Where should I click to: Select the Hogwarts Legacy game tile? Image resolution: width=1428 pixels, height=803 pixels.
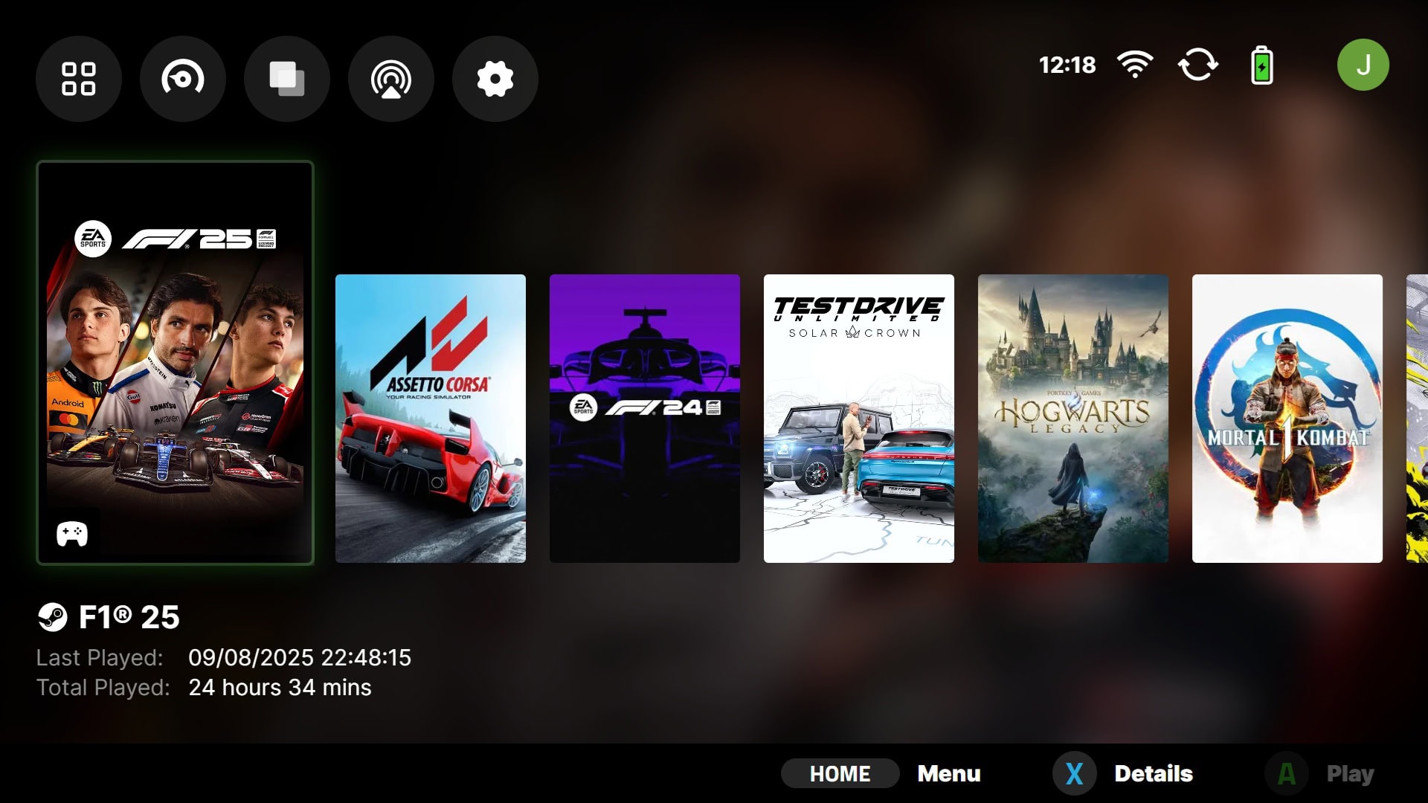(x=1073, y=419)
